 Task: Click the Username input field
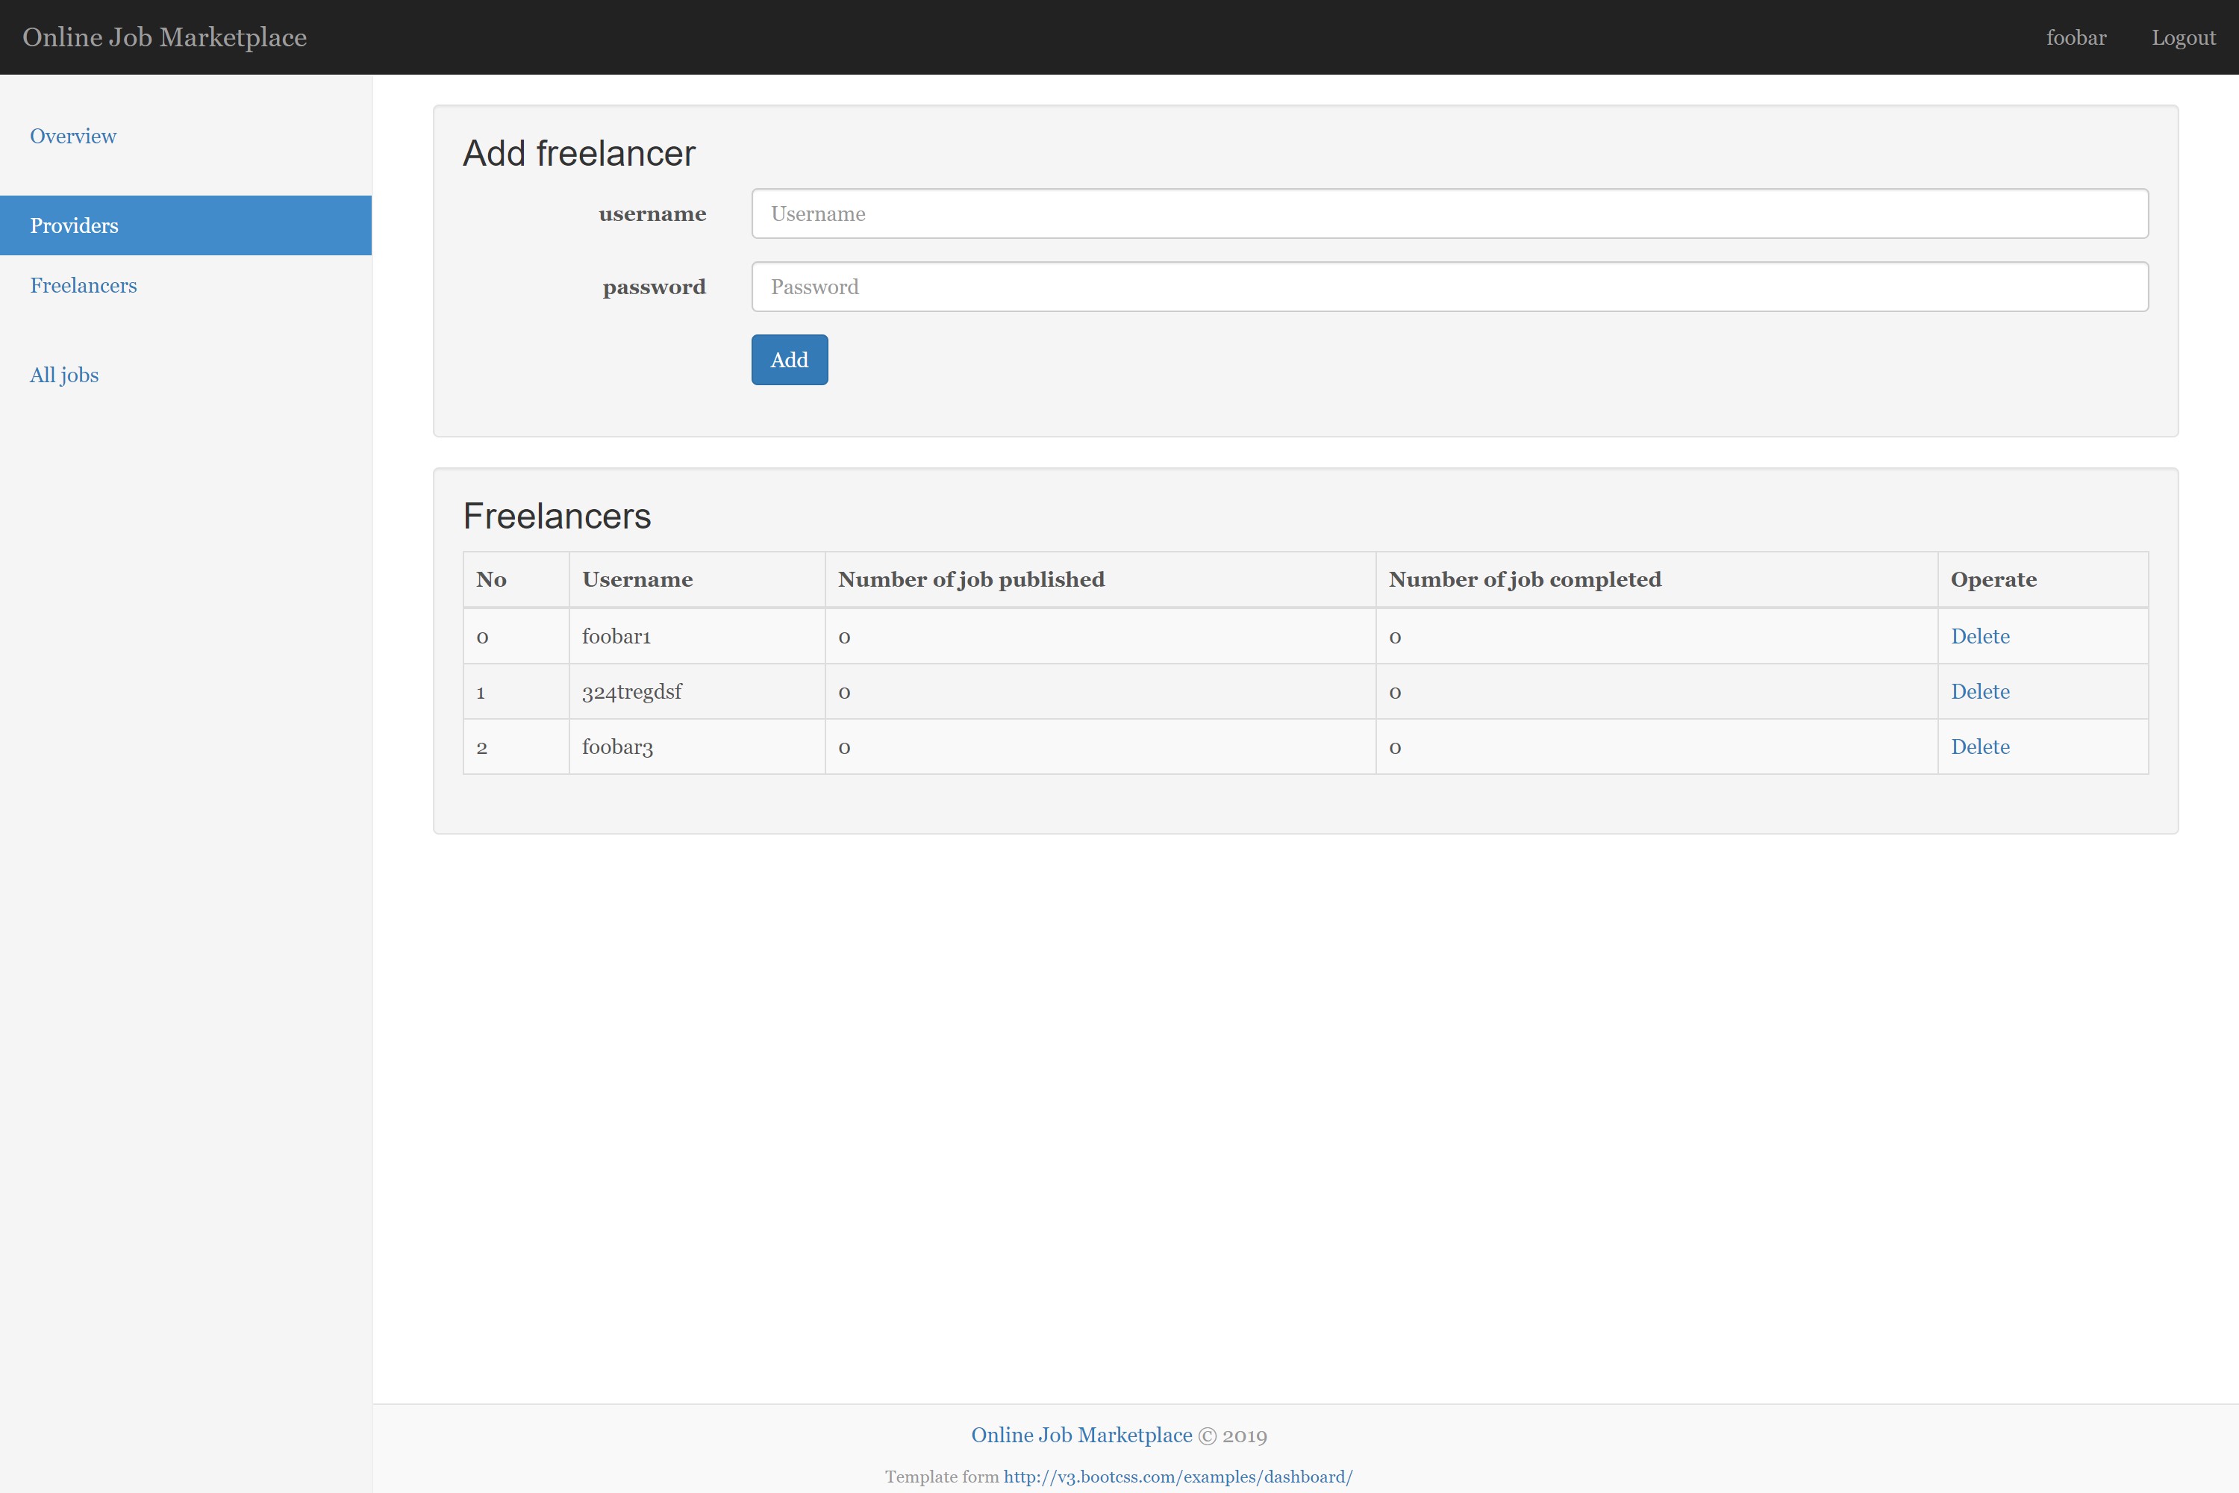pyautogui.click(x=1449, y=214)
